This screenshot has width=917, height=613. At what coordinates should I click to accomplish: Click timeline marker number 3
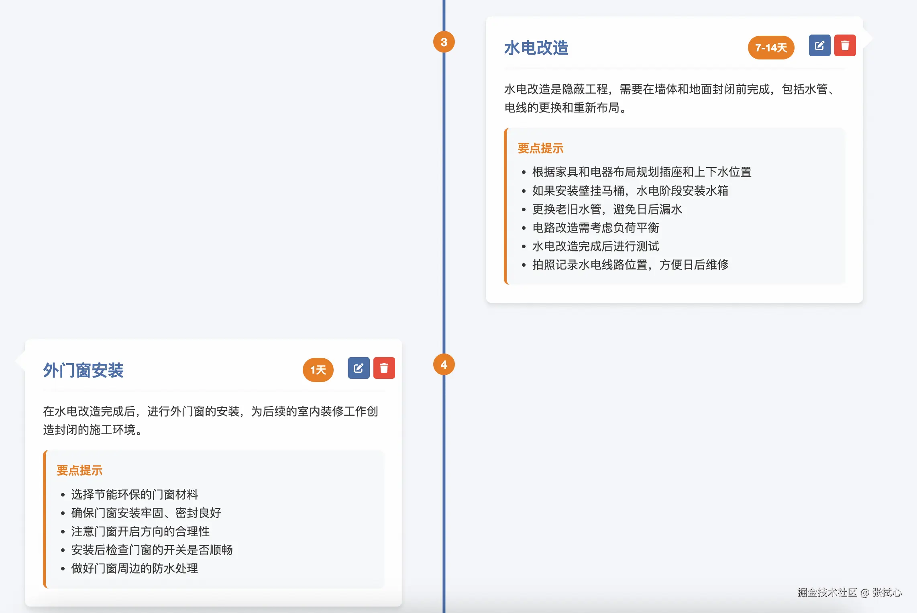[x=444, y=42]
